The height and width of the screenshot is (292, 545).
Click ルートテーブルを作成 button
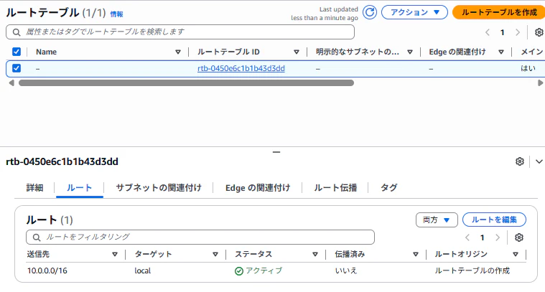(499, 12)
